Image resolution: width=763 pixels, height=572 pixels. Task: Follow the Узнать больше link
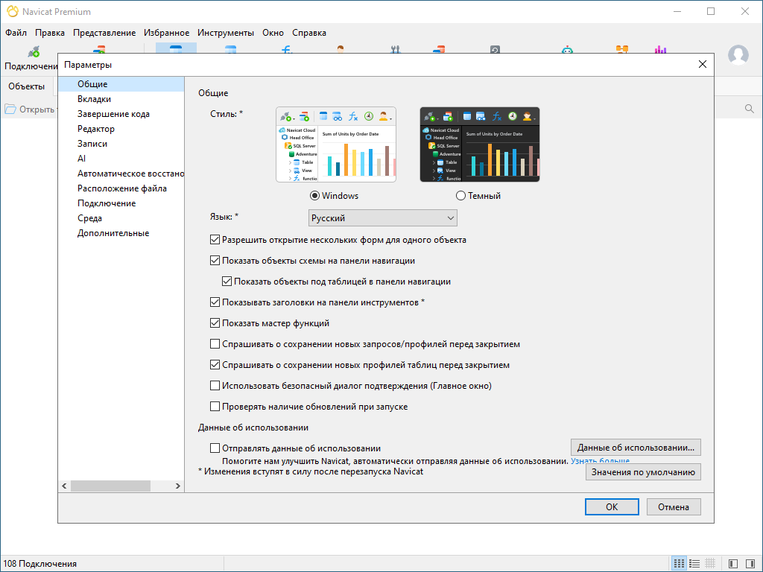[600, 462]
